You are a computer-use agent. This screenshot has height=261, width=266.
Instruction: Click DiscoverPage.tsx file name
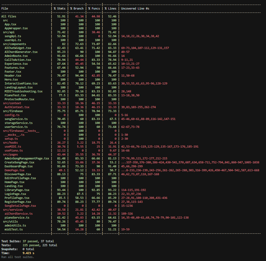(x=18, y=174)
